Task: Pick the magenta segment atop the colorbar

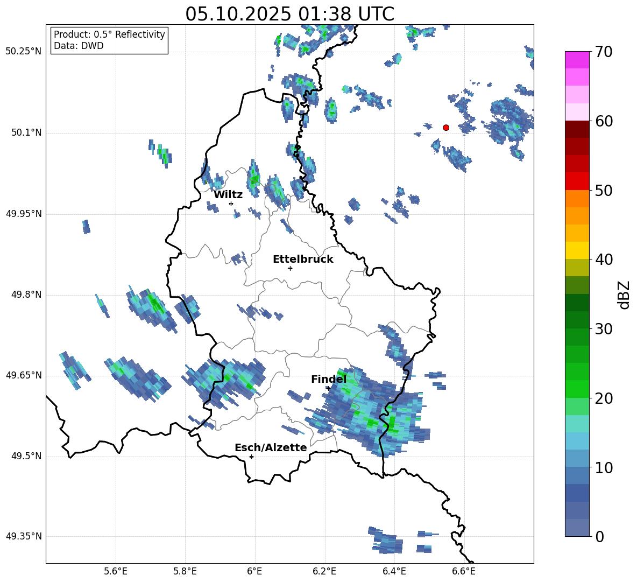Action: [577, 60]
